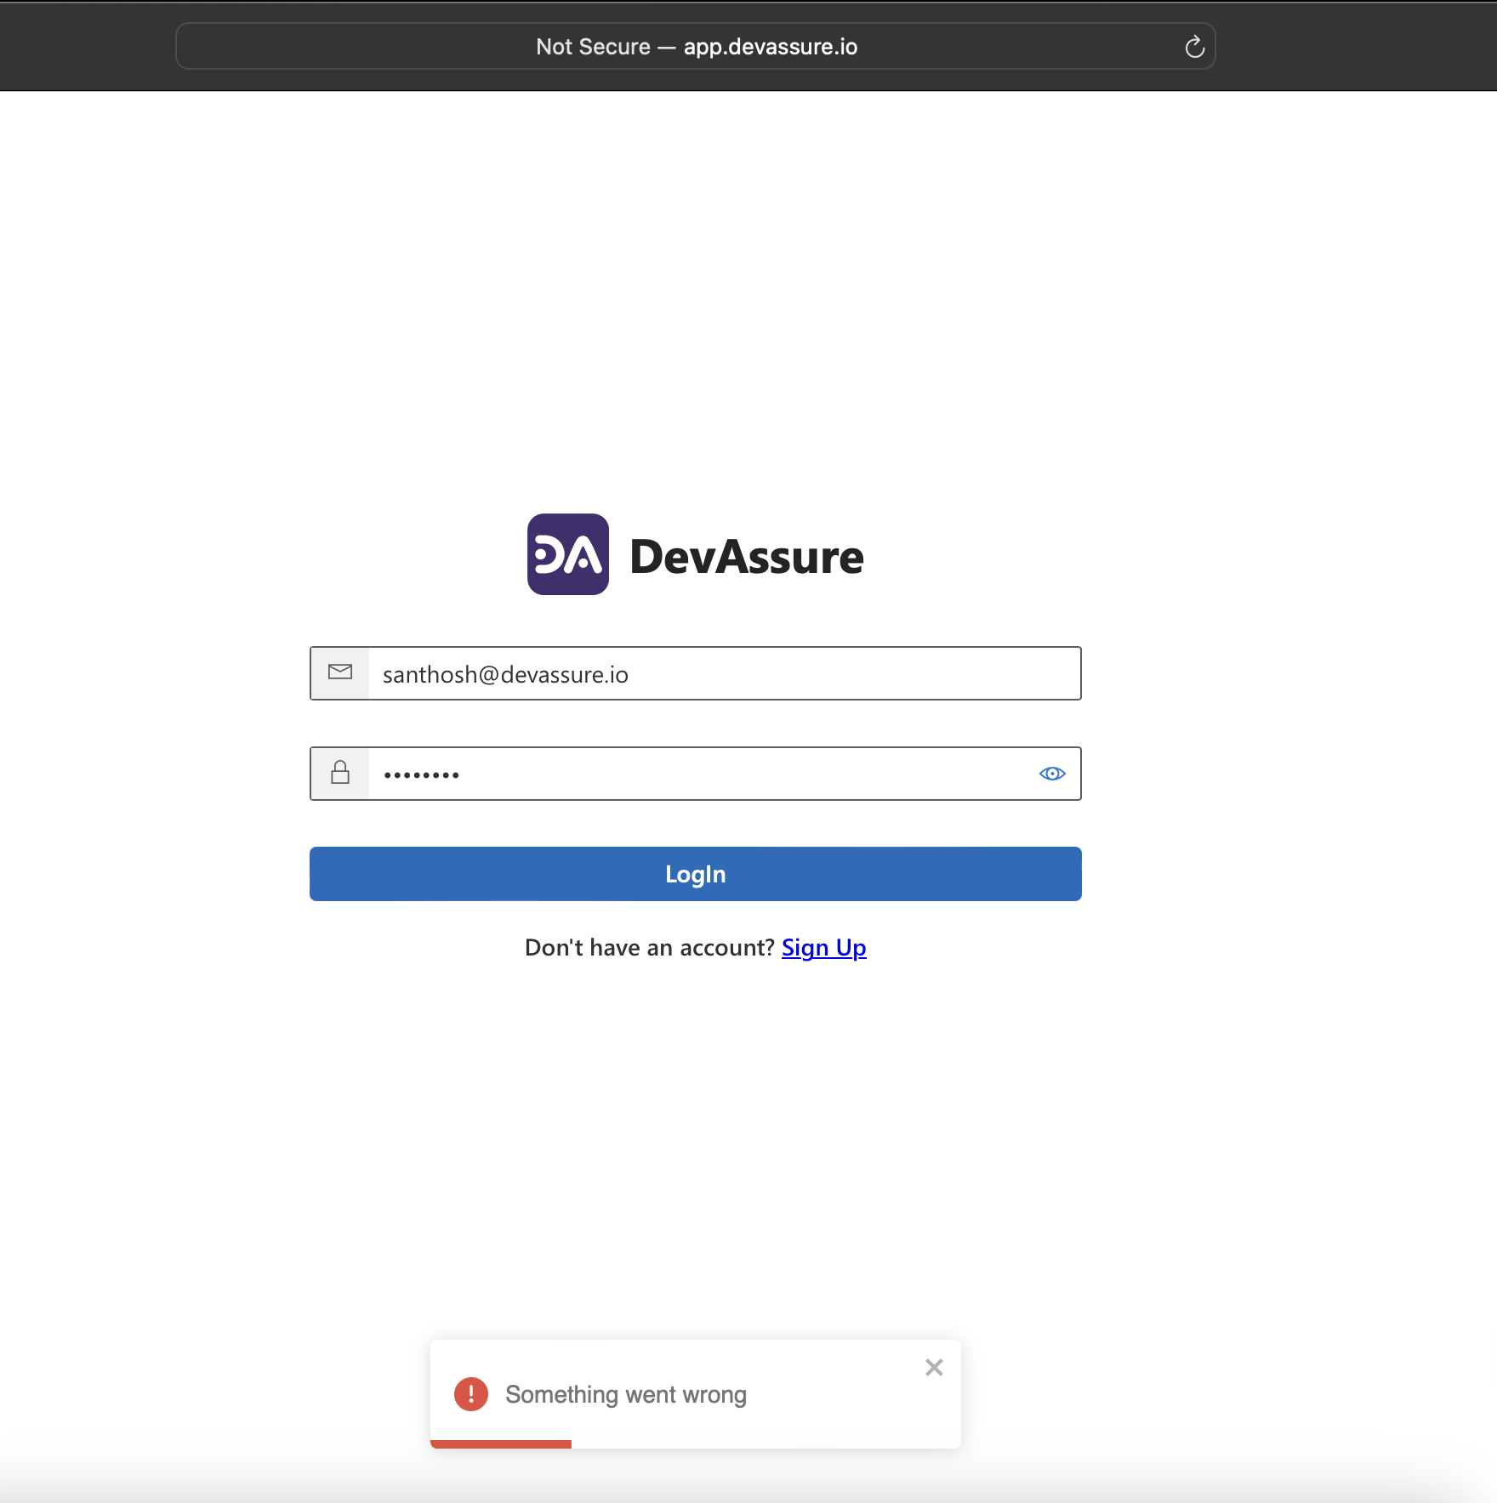This screenshot has height=1503, width=1497.
Task: Select the app.devassure.io URL text
Action: tap(770, 47)
